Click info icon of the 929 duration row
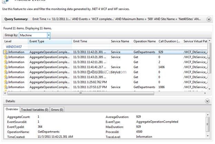This screenshot has width=215, height=144. (x=6, y=52)
